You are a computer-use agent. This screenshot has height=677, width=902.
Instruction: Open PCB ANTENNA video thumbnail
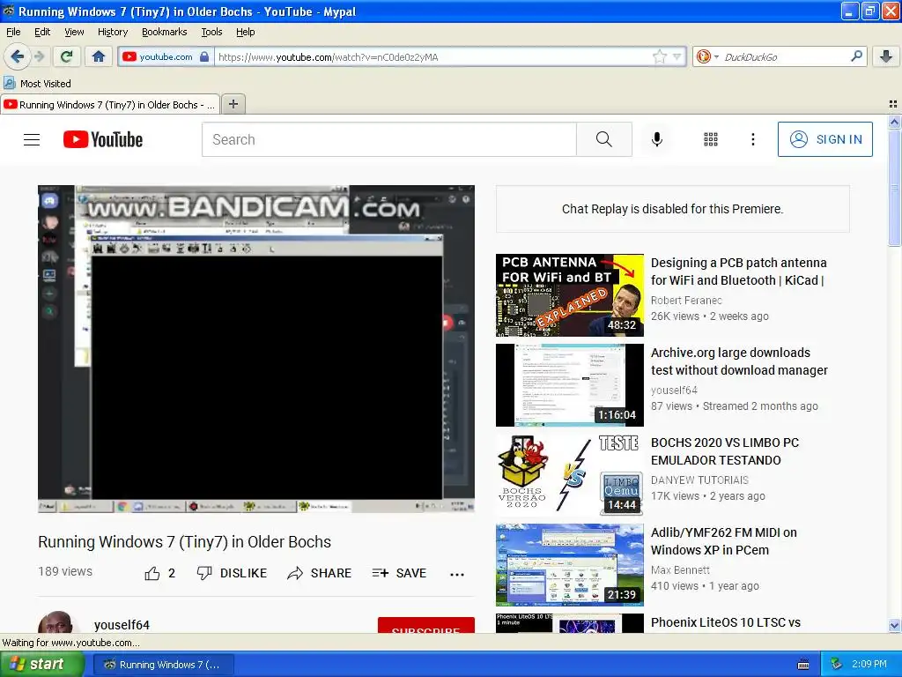pyautogui.click(x=570, y=295)
